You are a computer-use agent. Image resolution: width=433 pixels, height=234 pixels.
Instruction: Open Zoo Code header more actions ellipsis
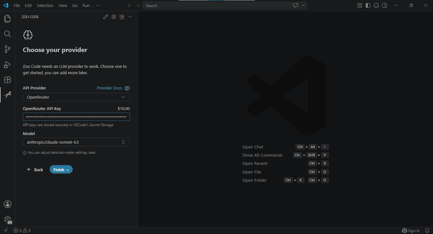pos(130,17)
